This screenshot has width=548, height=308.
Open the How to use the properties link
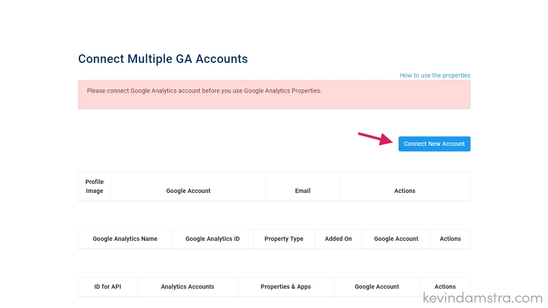click(x=435, y=75)
